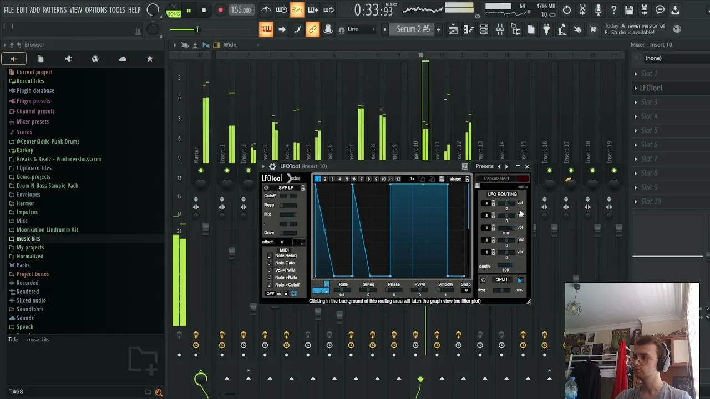Select LFO graph tab 12
Viewport: 710px width, 399px height.
[x=398, y=179]
